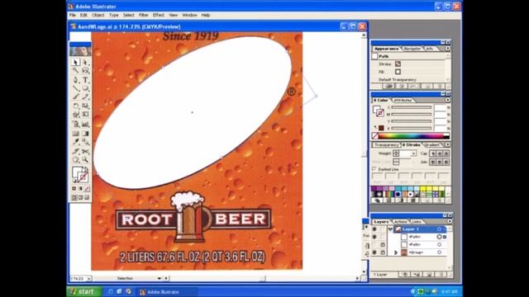Select the Zoom magnifier tool
Screen dimensions: 529x297
pos(85,159)
